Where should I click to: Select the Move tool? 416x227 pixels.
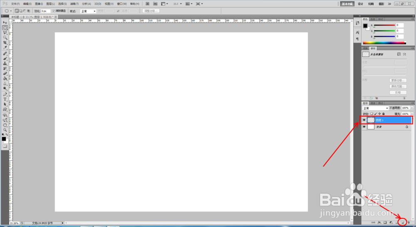[5, 22]
